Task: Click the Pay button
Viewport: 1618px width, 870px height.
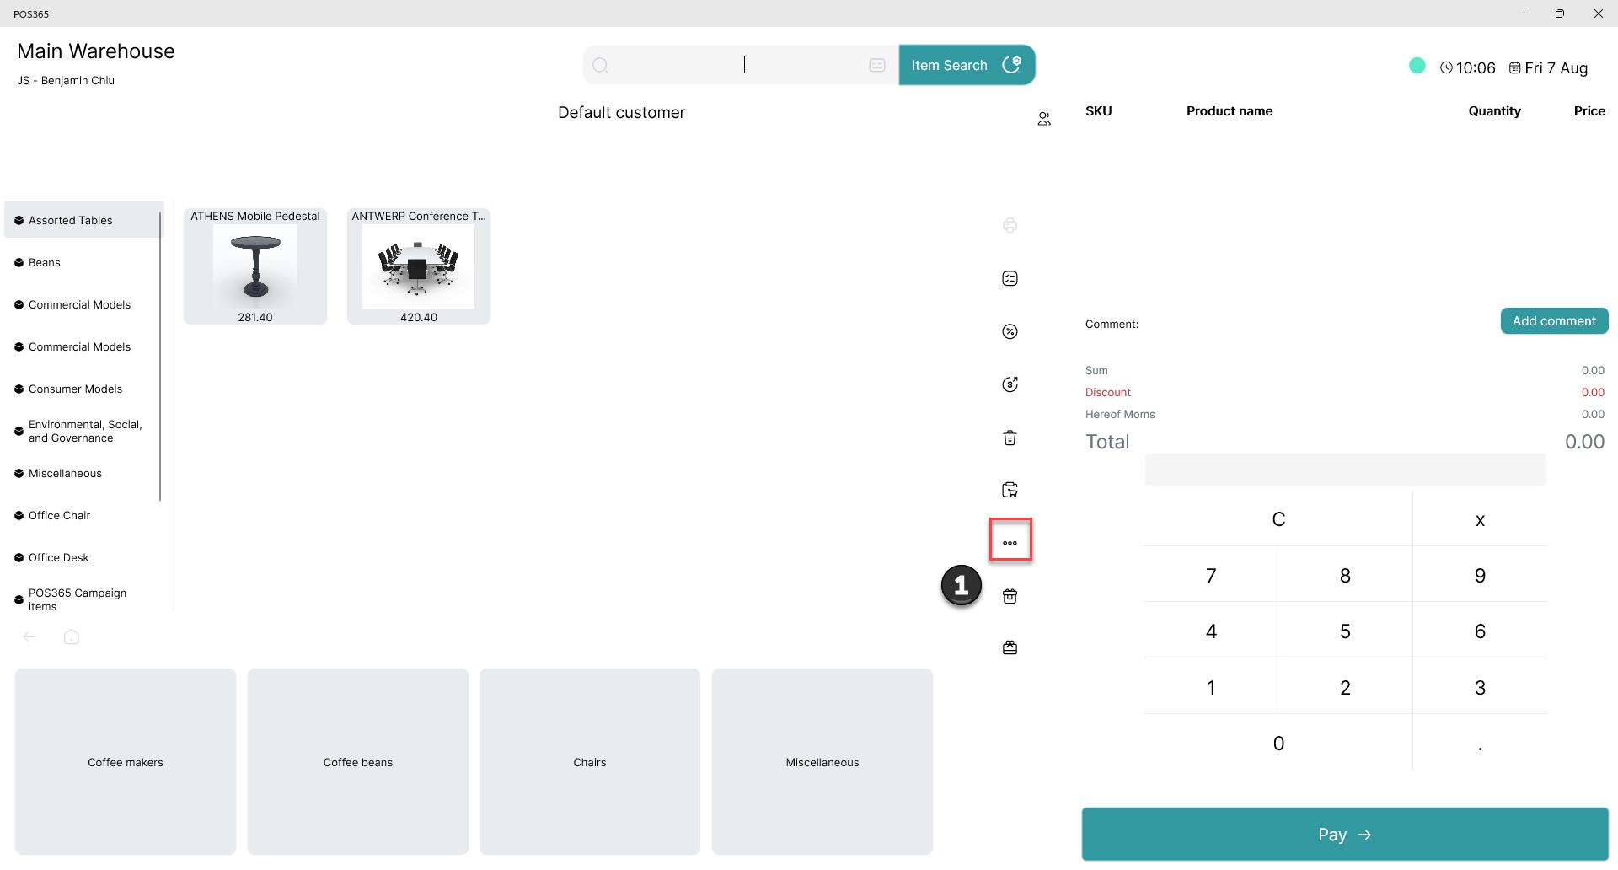Action: tap(1345, 834)
